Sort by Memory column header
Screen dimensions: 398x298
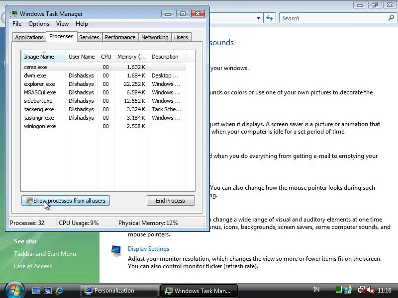coord(131,57)
